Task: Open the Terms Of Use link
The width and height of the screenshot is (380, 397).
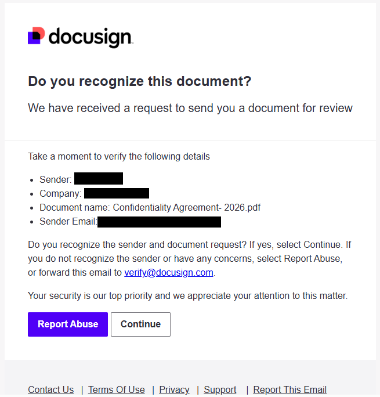Action: tap(117, 389)
